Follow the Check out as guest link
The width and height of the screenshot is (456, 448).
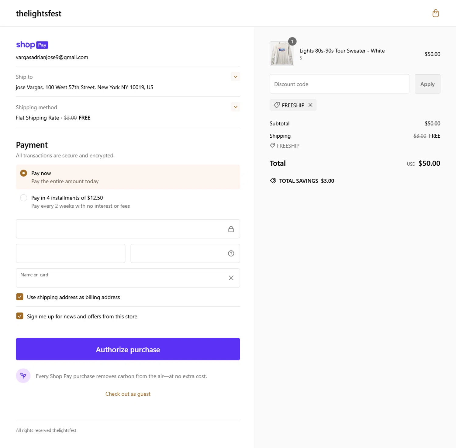[x=128, y=394]
